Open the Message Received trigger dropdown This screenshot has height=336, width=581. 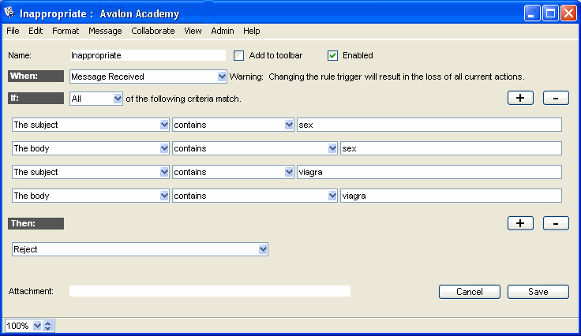pos(221,77)
